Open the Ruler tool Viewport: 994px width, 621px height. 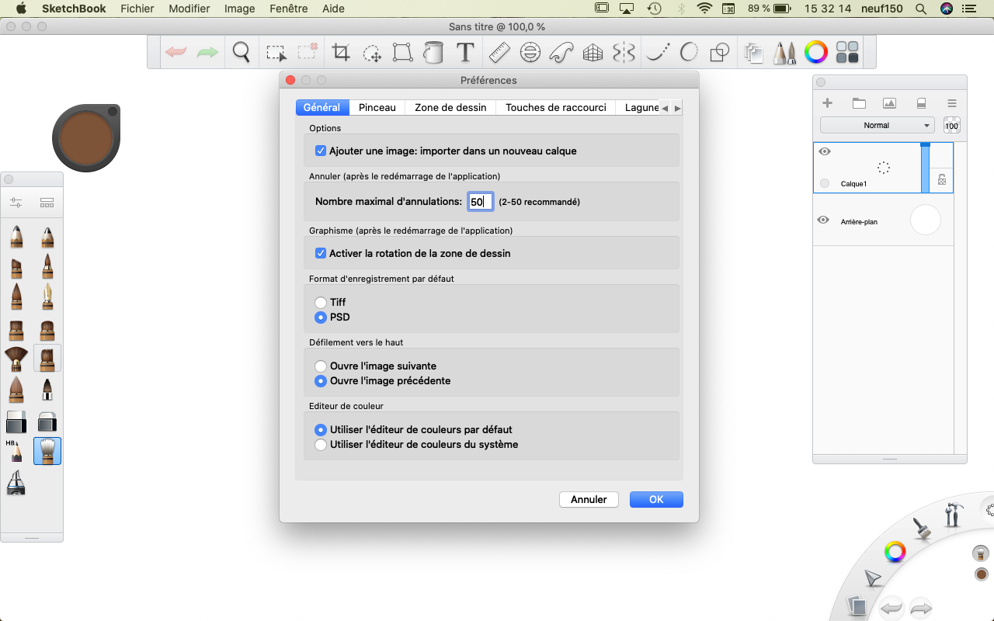pyautogui.click(x=499, y=53)
